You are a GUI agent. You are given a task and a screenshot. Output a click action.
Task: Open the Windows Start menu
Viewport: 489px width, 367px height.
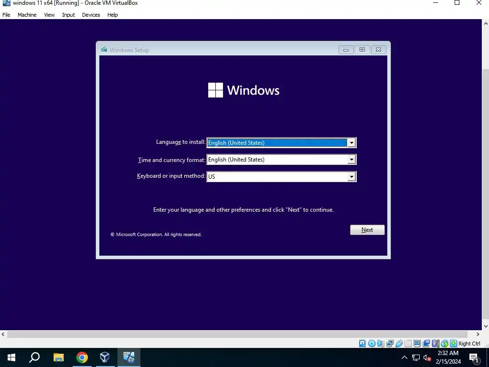click(11, 357)
